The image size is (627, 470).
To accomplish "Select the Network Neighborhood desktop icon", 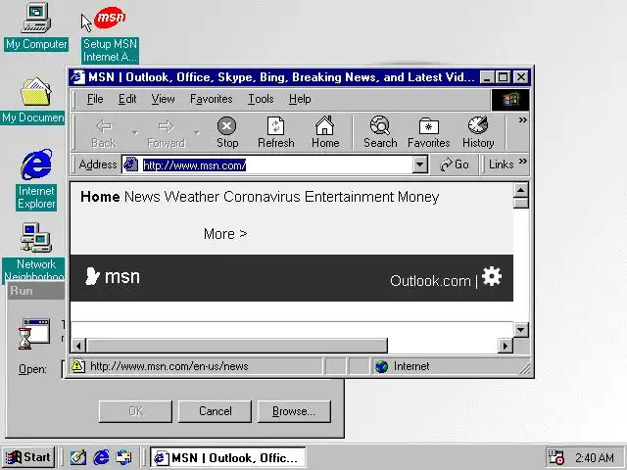I will tap(35, 252).
